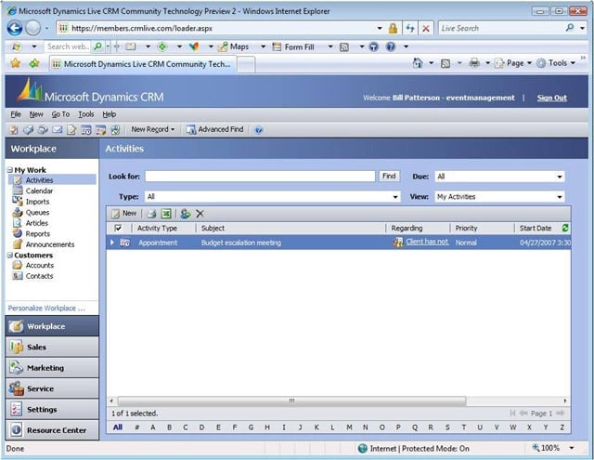
Task: Click the Settings module icon
Action: click(x=17, y=410)
